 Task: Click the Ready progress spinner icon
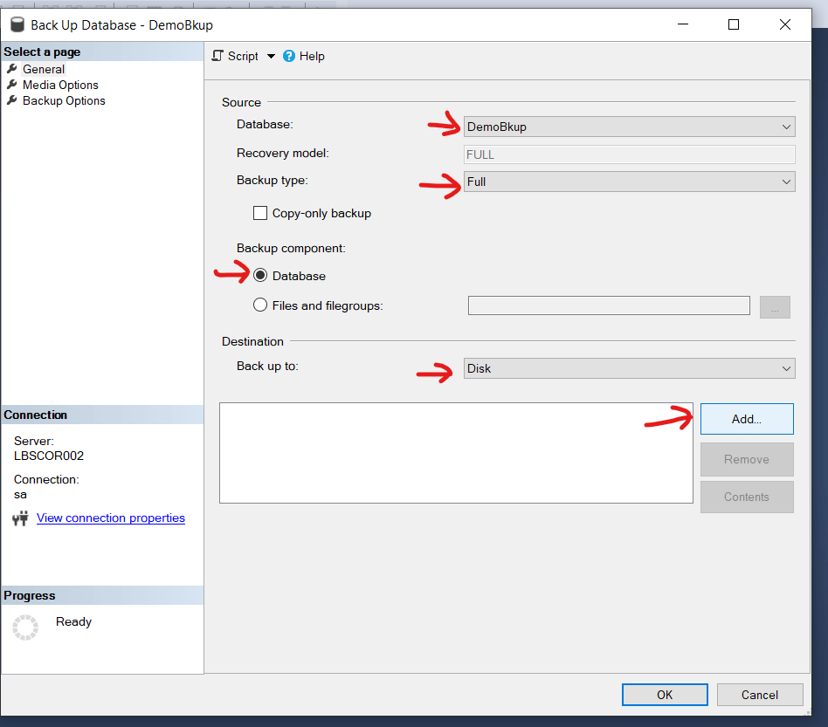[x=25, y=628]
